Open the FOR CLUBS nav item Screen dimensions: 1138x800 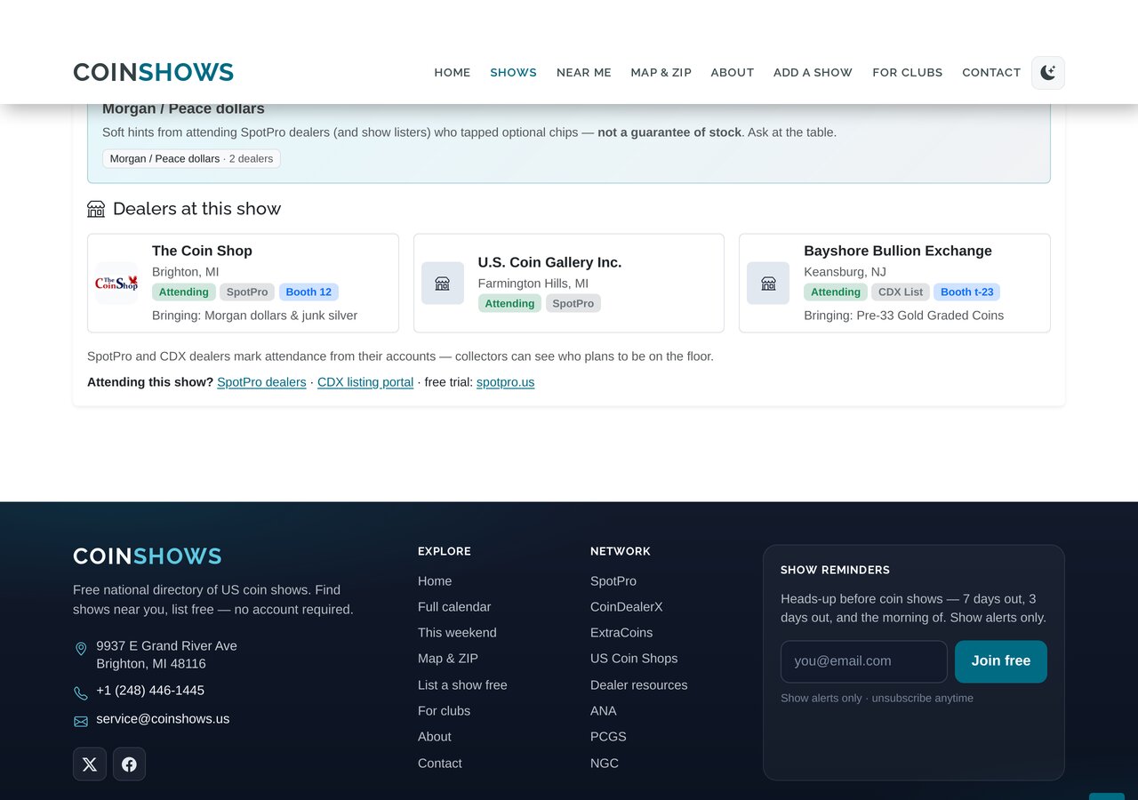point(908,73)
